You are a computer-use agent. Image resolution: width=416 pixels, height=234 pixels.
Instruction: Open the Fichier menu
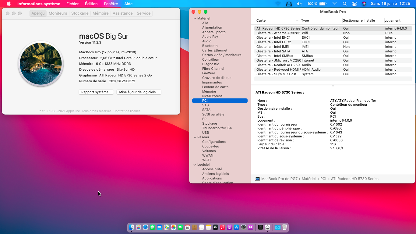[72, 4]
